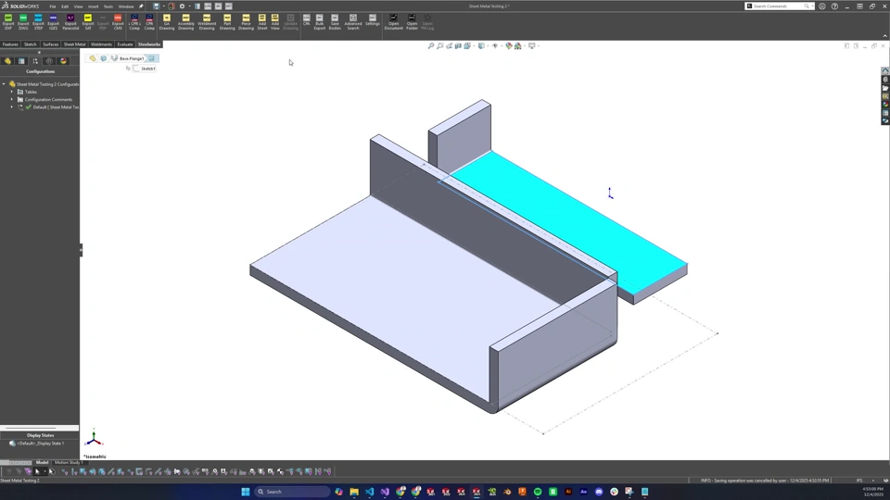
Task: Open the ConfigurationManager tab
Action: point(35,61)
